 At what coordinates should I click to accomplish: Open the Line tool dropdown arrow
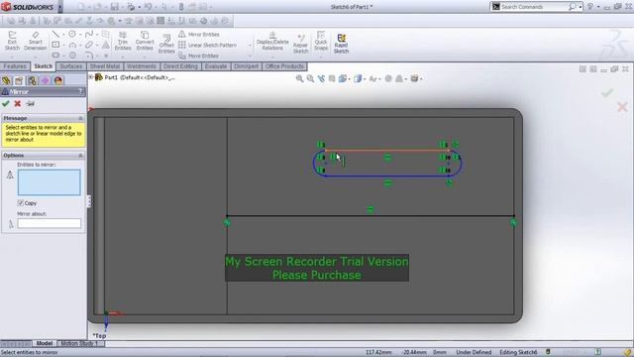pyautogui.click(x=63, y=35)
